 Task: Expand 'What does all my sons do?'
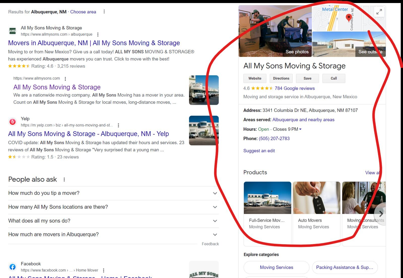113,221
